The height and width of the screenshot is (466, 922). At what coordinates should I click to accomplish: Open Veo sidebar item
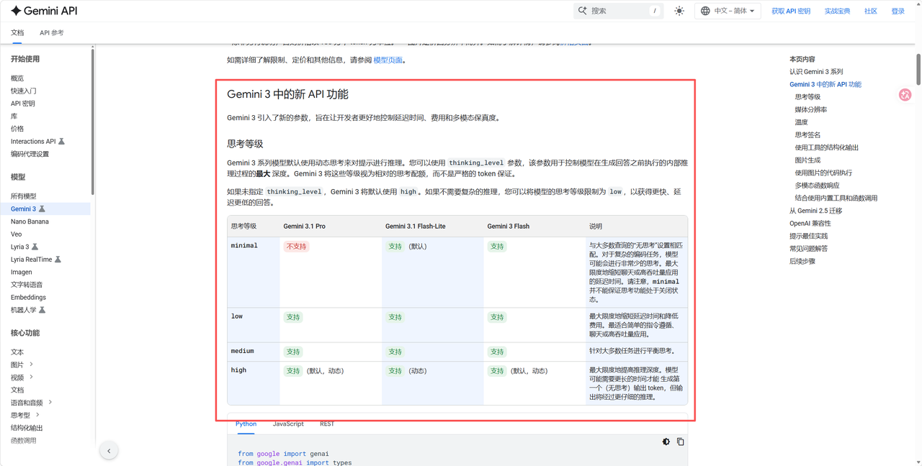point(16,234)
